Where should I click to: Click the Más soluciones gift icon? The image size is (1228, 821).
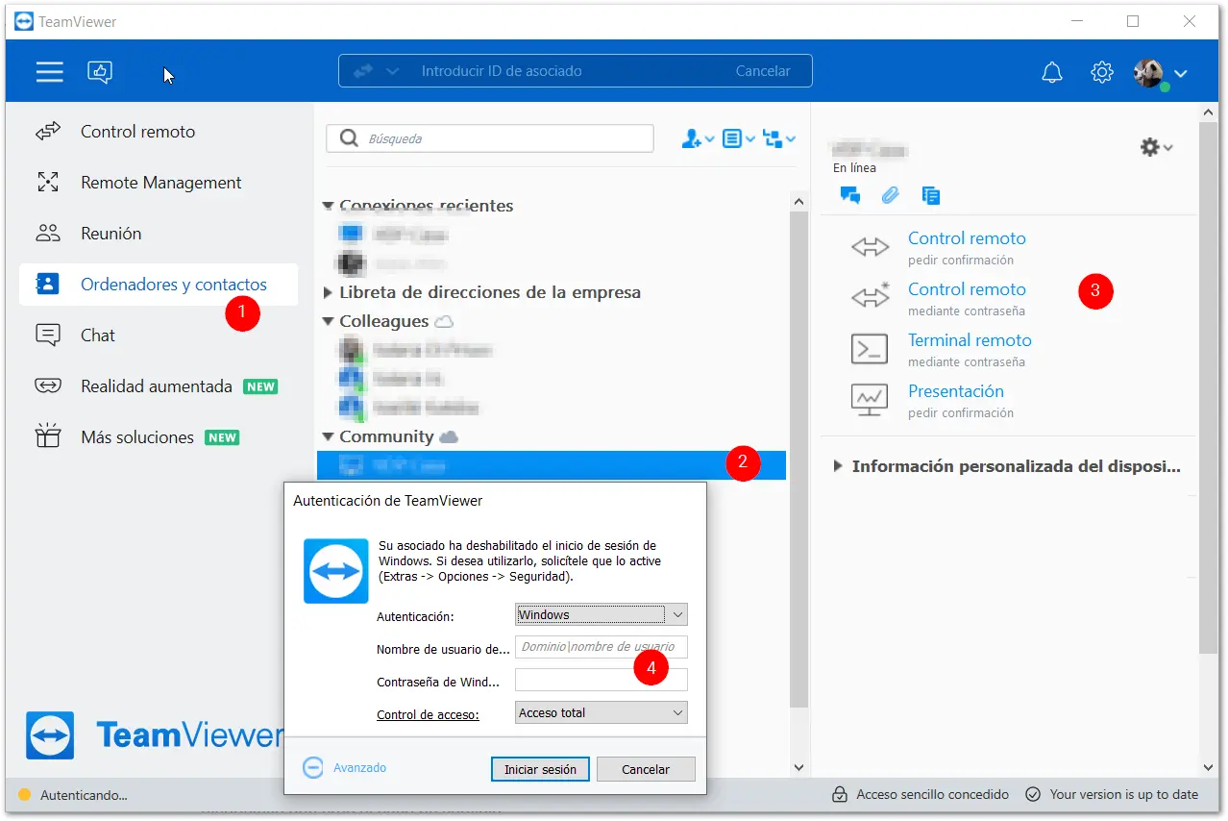(x=48, y=436)
